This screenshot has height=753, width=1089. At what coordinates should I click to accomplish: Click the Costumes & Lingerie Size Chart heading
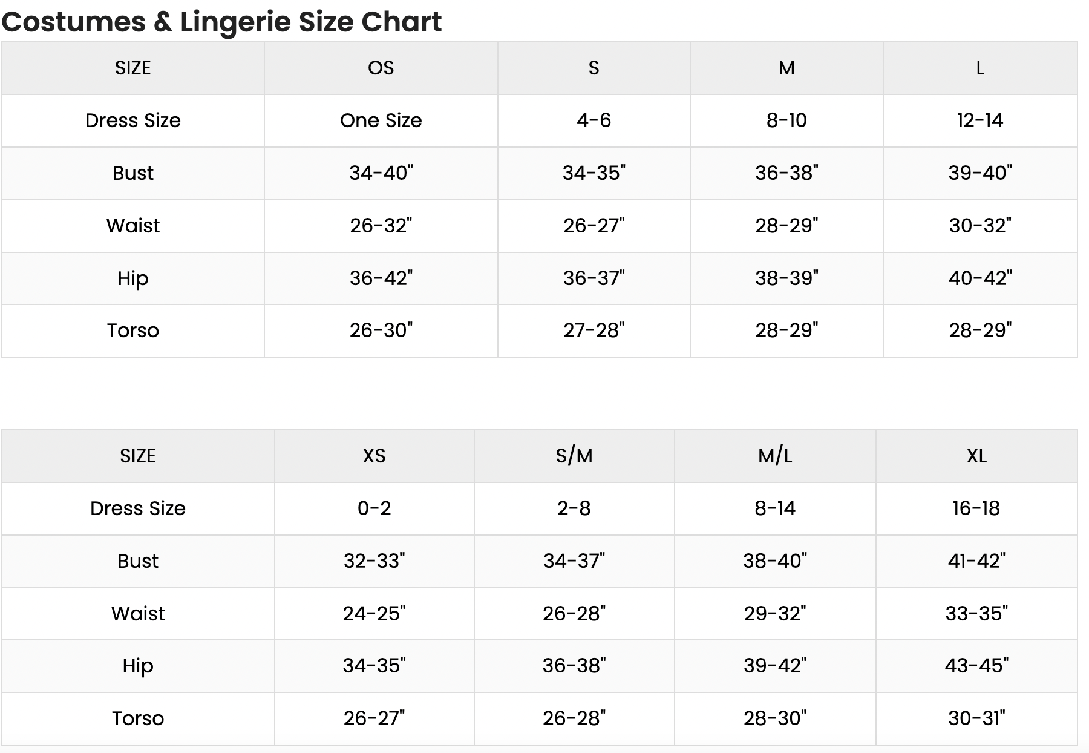coord(221,22)
